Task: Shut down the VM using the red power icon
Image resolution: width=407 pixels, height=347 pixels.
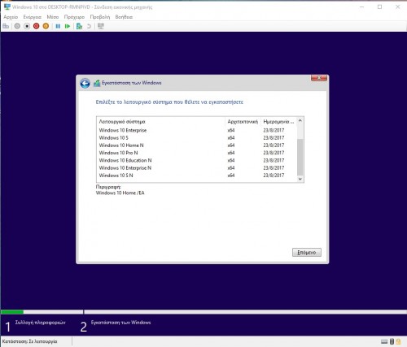Action: (x=37, y=26)
